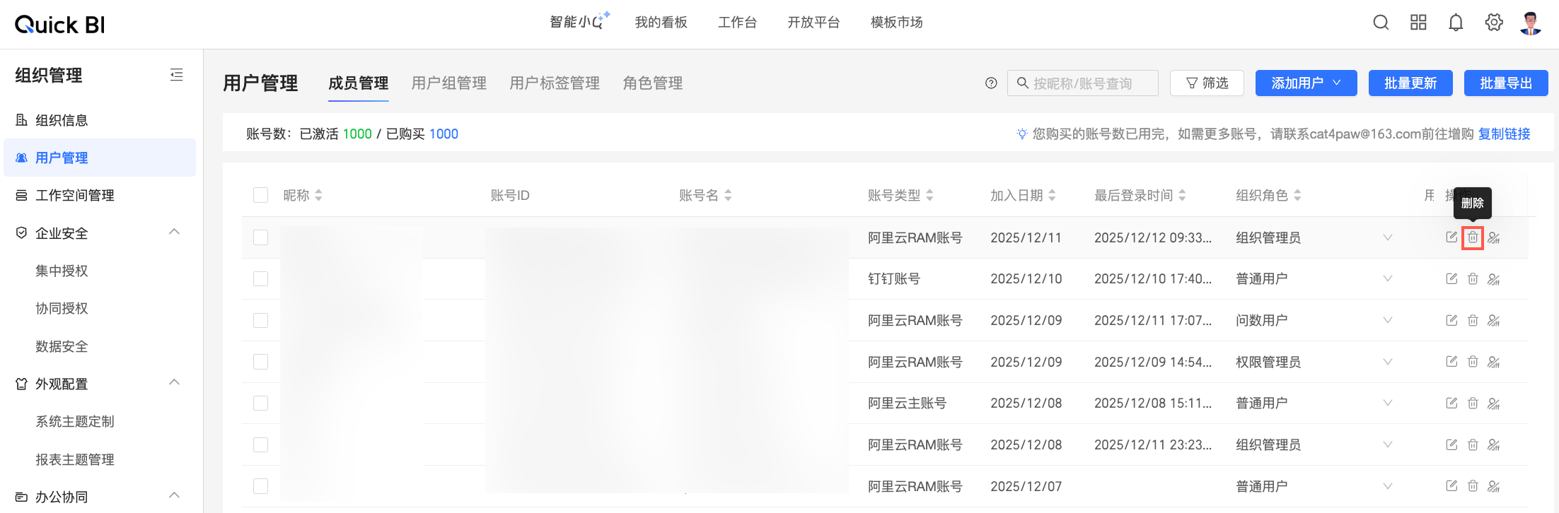Screen dimensions: 1559x513
Task: Open 我的看板 in top navigation
Action: [x=661, y=23]
